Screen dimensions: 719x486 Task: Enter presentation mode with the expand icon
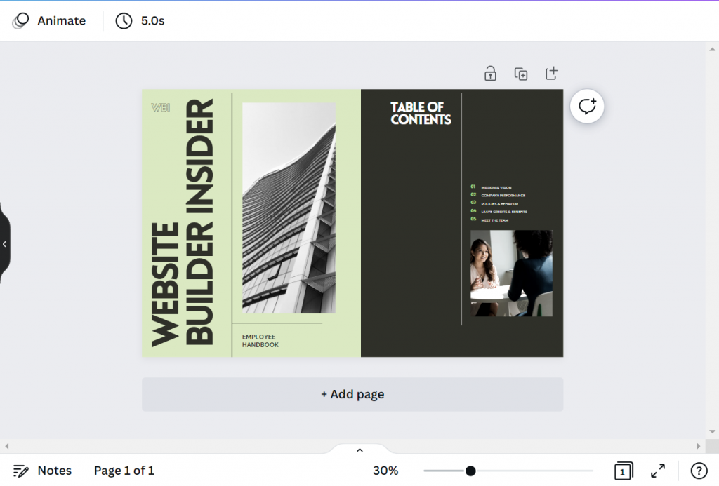coord(658,471)
